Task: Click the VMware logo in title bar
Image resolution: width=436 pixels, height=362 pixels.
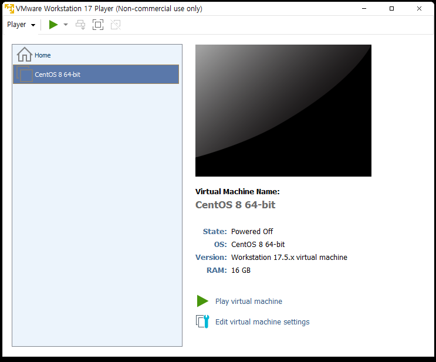Action: [x=9, y=9]
